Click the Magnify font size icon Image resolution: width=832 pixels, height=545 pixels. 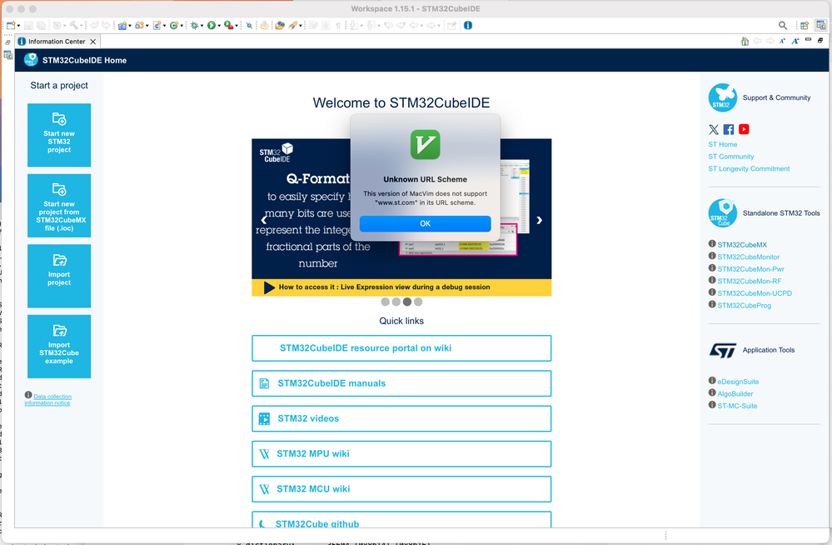click(795, 41)
